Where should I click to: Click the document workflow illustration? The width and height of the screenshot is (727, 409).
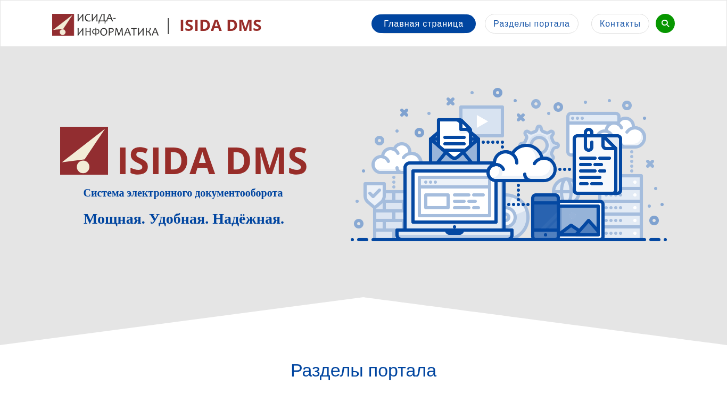tap(509, 165)
